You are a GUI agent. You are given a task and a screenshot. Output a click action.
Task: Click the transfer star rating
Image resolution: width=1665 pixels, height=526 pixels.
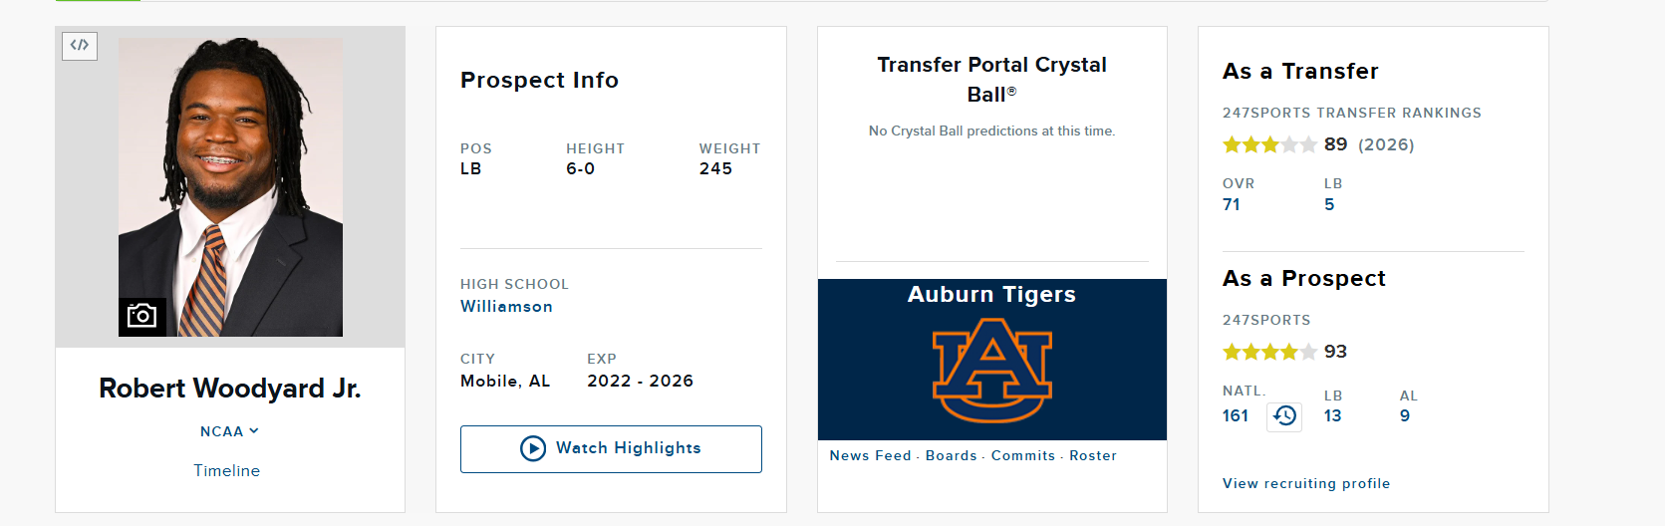pos(1269,144)
